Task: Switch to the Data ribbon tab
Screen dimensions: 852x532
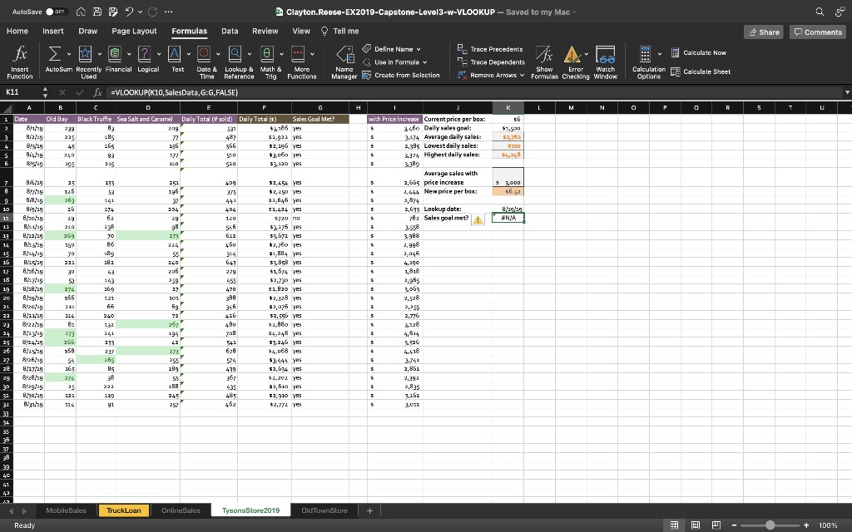Action: click(230, 30)
